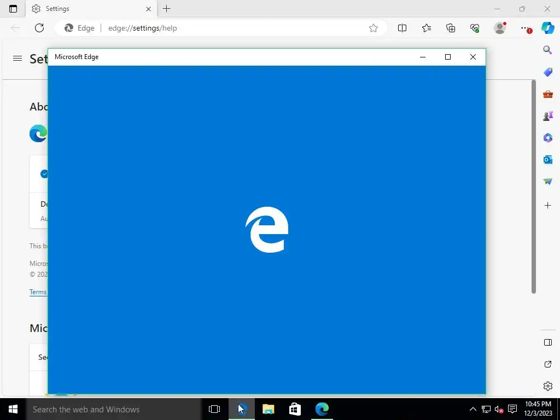The height and width of the screenshot is (420, 560).
Task: Open File Explorer from the taskbar
Action: click(x=268, y=409)
